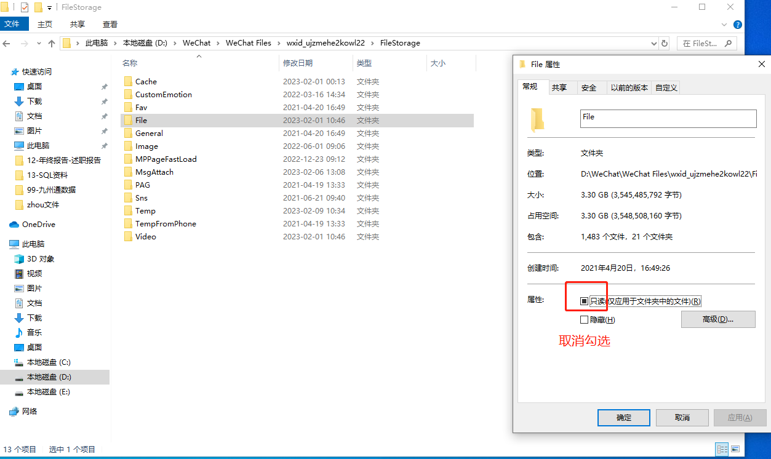The height and width of the screenshot is (459, 771).
Task: Click the 取消 button in properties
Action: click(x=682, y=418)
